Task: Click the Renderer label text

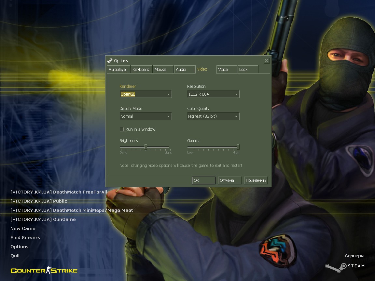Action: pos(128,86)
